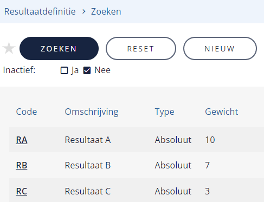Image resolution: width=264 pixels, height=202 pixels.
Task: Open the Resultaatdefinitie breadcrumb
Action: coord(40,11)
